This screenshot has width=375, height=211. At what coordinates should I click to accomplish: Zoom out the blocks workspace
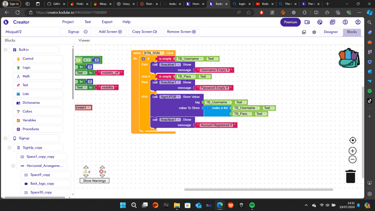pos(353,159)
